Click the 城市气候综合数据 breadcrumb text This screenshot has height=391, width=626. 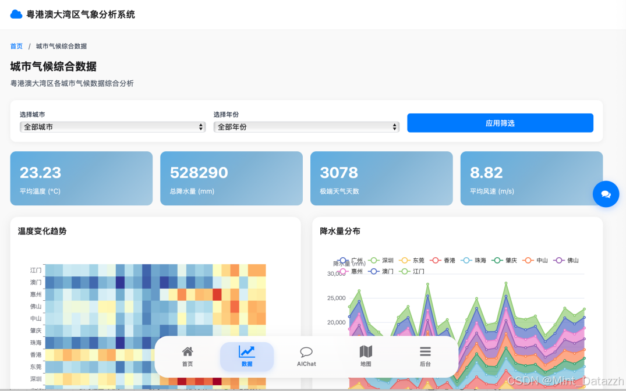tap(62, 47)
